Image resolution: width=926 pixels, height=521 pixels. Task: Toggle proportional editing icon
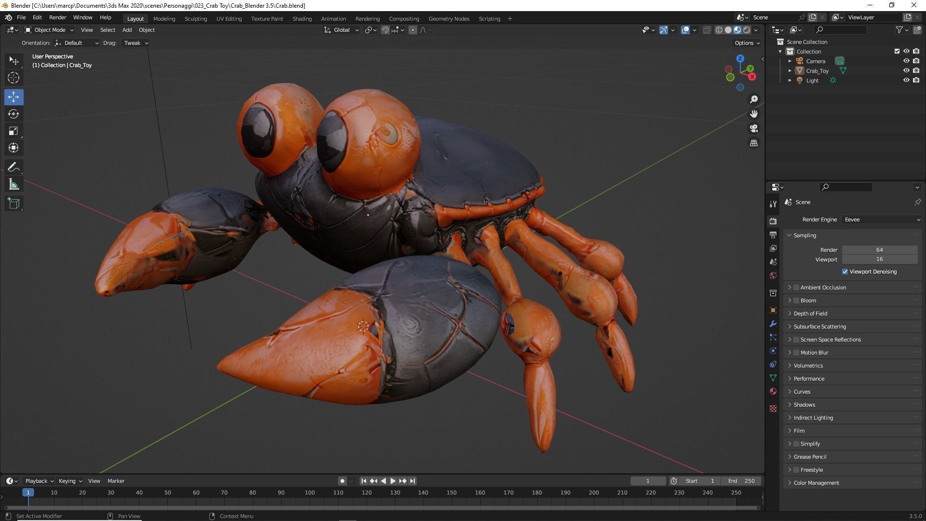[413, 30]
